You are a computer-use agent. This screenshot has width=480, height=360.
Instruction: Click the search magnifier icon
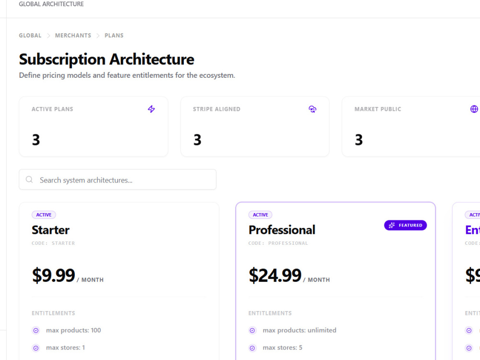pyautogui.click(x=29, y=180)
